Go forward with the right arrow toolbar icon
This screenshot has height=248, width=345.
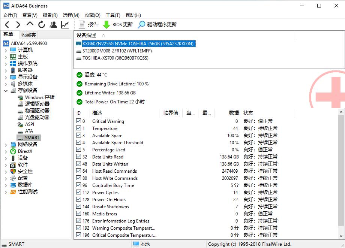click(x=18, y=25)
